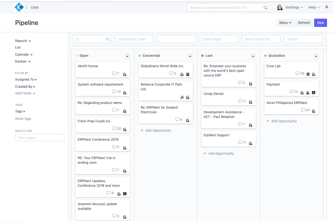Screen dimensions: 333x224
Task: Click the app logo in the navbar
Action: (19, 7)
